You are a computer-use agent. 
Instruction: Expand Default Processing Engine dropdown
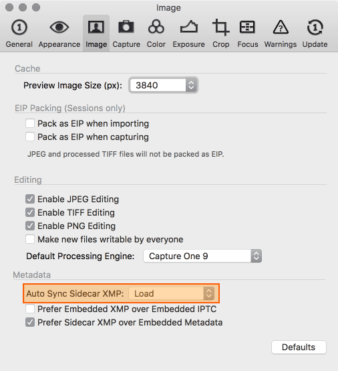(202, 256)
